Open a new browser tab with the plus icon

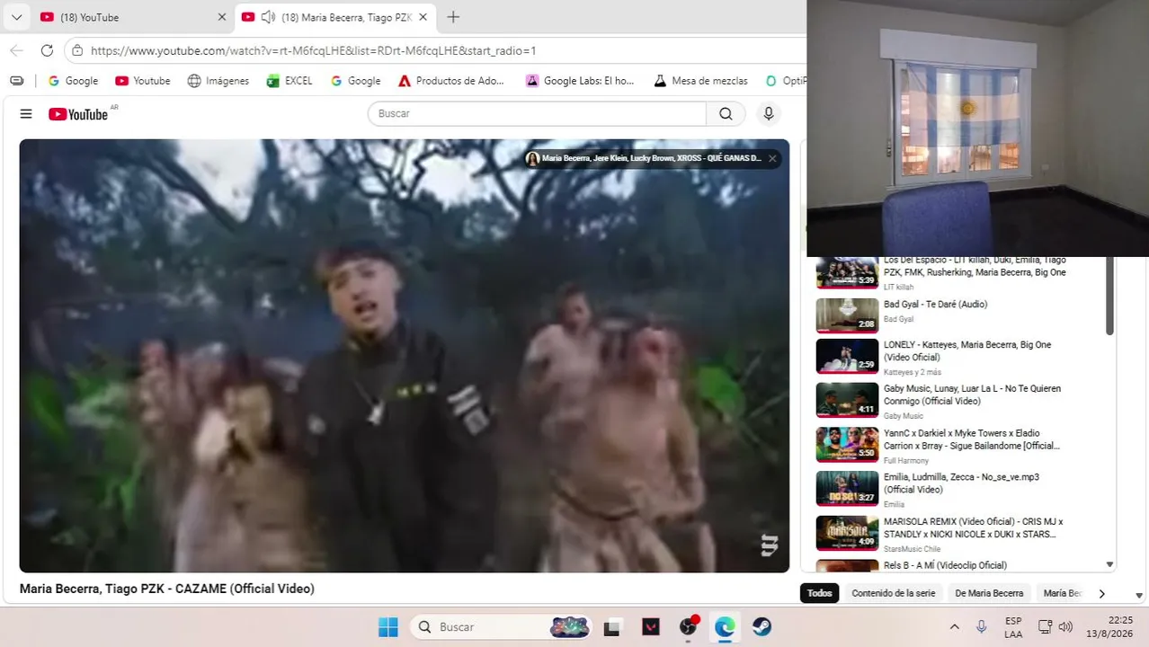point(453,17)
